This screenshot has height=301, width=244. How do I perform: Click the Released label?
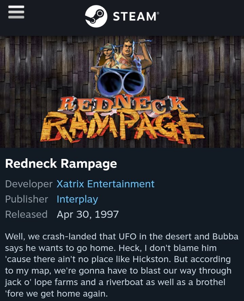click(26, 214)
